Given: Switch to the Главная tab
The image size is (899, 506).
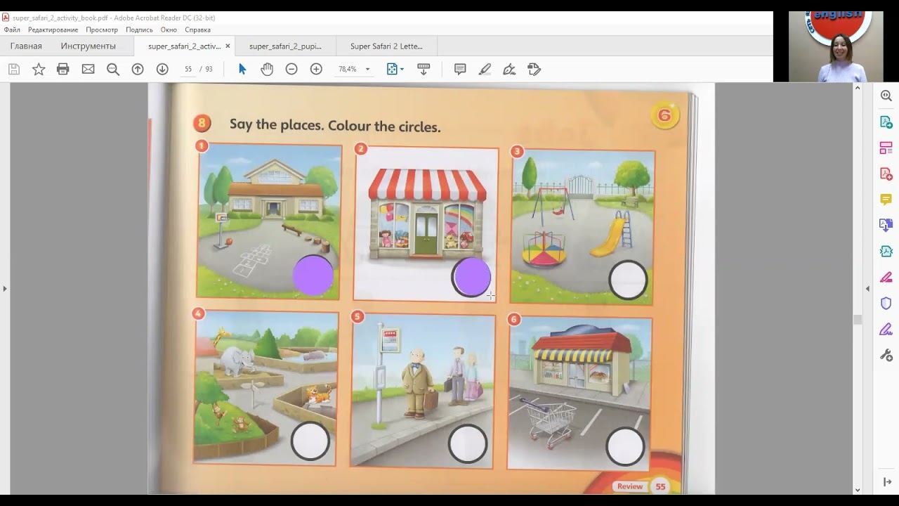Looking at the screenshot, I should point(26,46).
